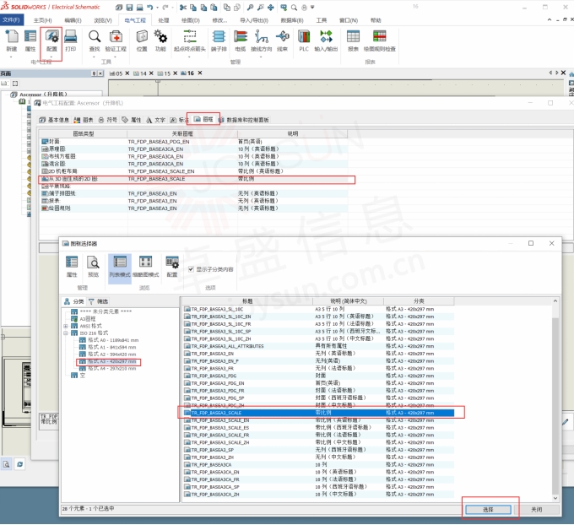Expand the ANSI 格式 tree node

(x=66, y=326)
